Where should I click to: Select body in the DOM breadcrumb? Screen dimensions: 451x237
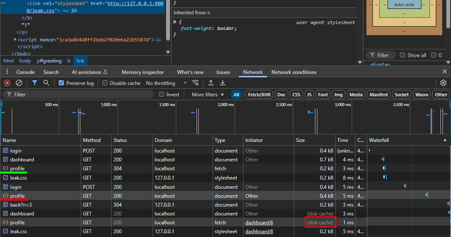pyautogui.click(x=25, y=61)
